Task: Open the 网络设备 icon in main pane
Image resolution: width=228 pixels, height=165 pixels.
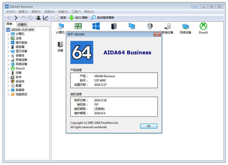Action: 186,28
